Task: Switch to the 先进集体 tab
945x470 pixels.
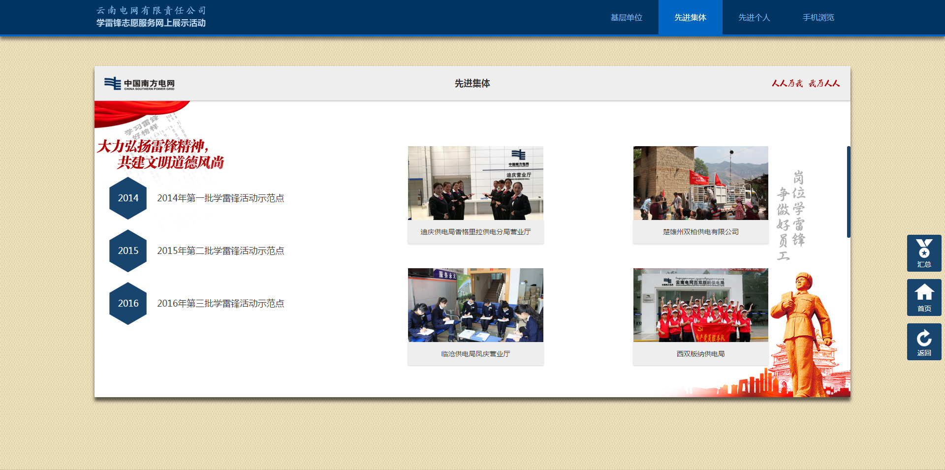Action: coord(690,18)
